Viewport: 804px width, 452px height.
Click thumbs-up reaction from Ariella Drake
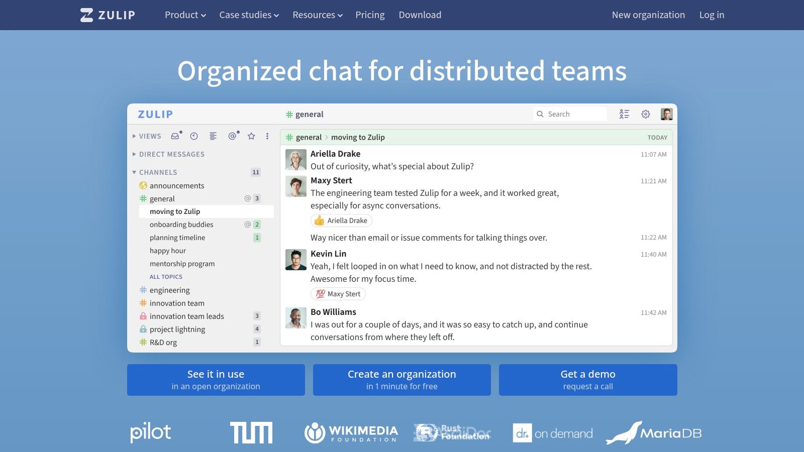(x=341, y=220)
